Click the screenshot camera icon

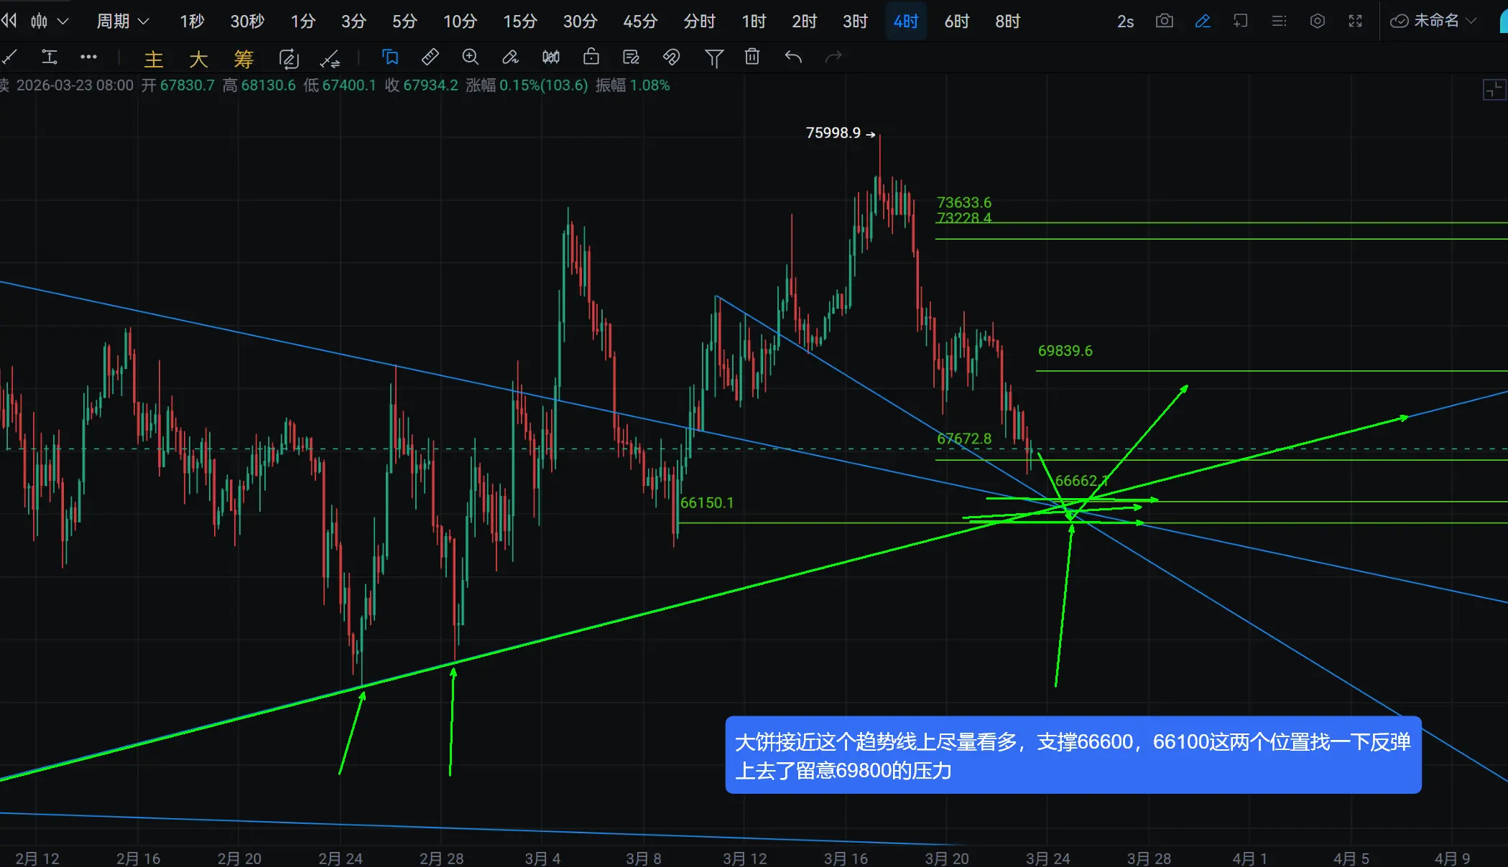(x=1164, y=21)
